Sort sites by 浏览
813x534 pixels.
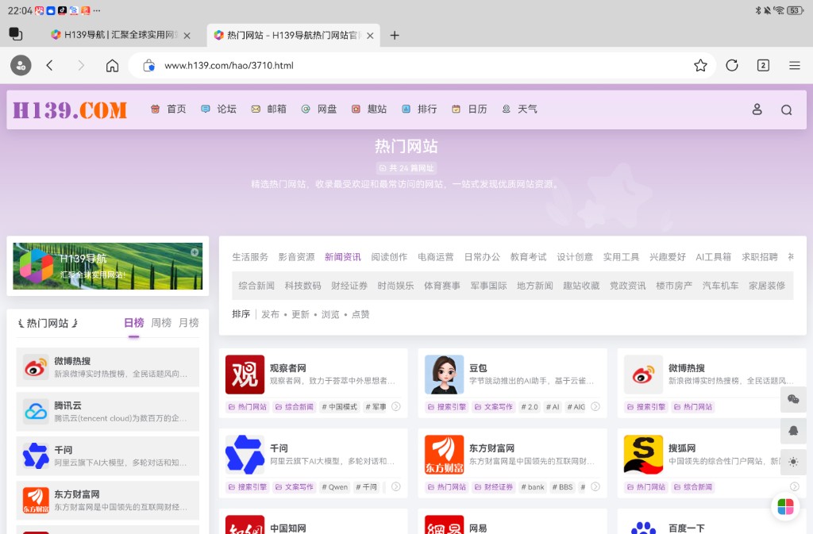[330, 314]
